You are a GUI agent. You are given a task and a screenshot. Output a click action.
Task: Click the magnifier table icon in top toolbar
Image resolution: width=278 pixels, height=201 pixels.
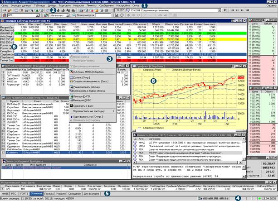pyautogui.click(x=31, y=10)
